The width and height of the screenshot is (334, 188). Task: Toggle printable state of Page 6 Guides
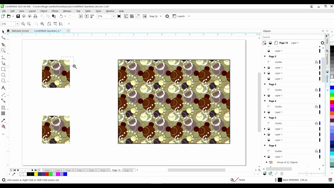pyautogui.click(x=316, y=151)
